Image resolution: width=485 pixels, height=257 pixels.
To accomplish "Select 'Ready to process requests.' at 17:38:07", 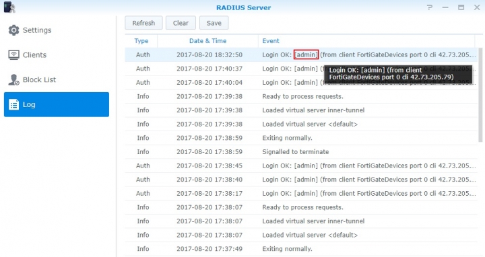I will point(303,207).
